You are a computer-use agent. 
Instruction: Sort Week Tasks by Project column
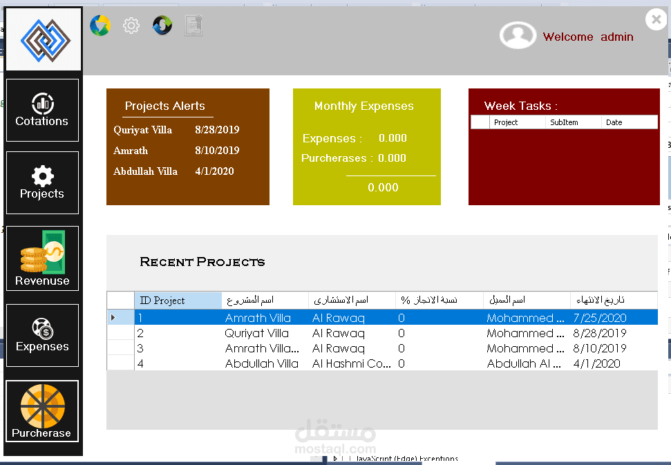click(518, 122)
